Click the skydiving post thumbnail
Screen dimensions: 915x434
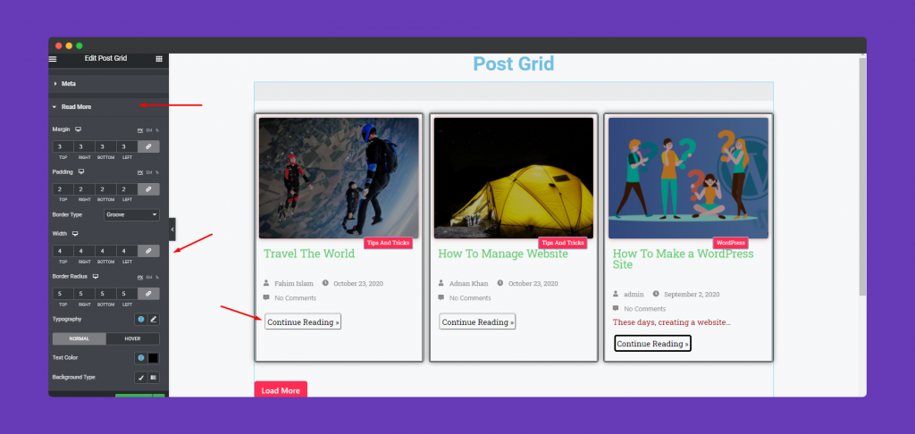[x=339, y=178]
